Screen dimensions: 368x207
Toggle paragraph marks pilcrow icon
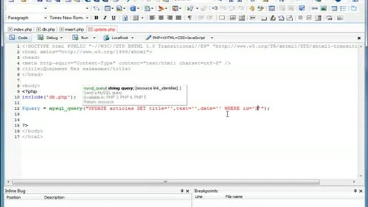pos(190,18)
